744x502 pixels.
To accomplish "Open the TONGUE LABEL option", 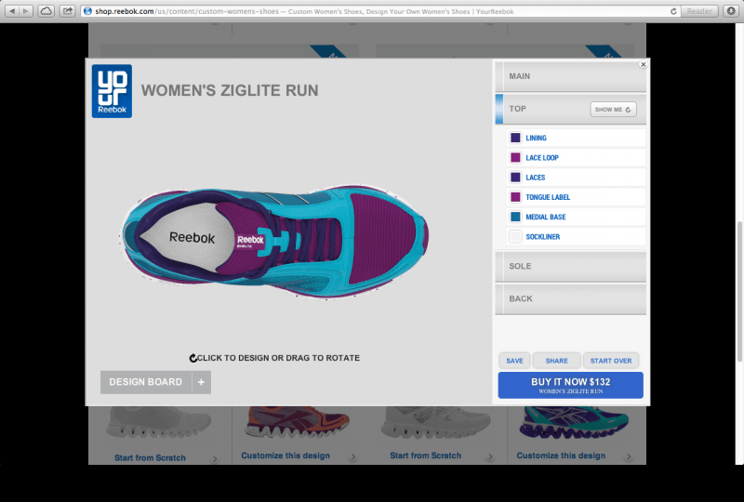I will point(576,197).
